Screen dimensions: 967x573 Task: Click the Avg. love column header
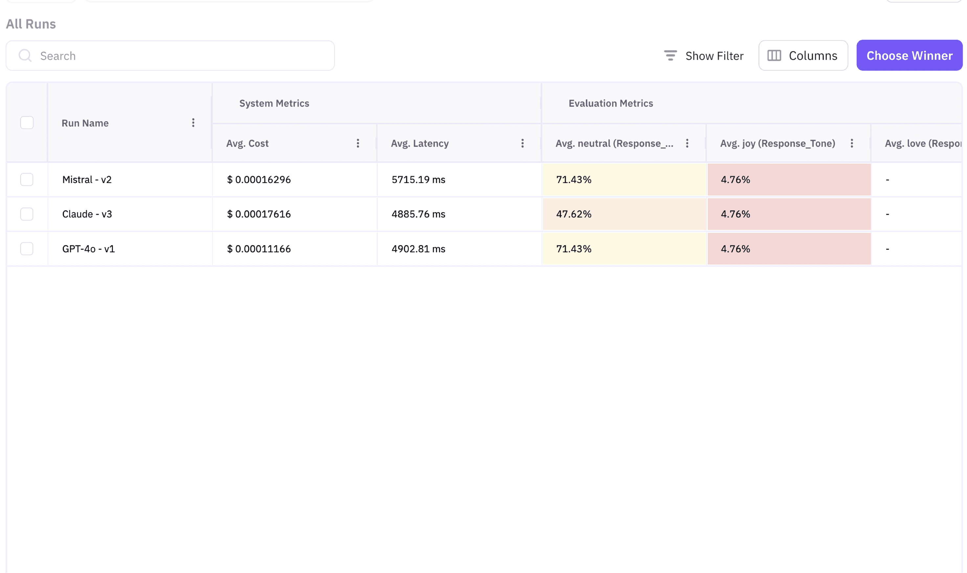pos(923,143)
